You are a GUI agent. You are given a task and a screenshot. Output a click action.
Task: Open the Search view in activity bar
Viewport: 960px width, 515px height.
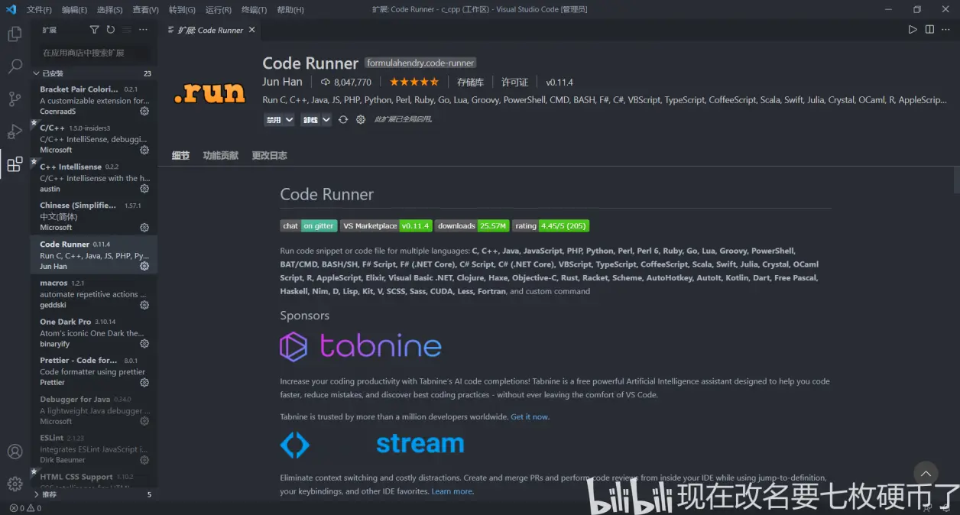click(x=15, y=66)
